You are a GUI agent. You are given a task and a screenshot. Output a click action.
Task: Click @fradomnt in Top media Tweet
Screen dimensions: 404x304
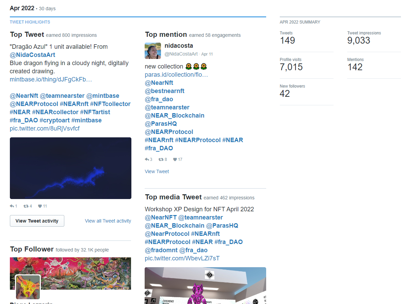[161, 250]
